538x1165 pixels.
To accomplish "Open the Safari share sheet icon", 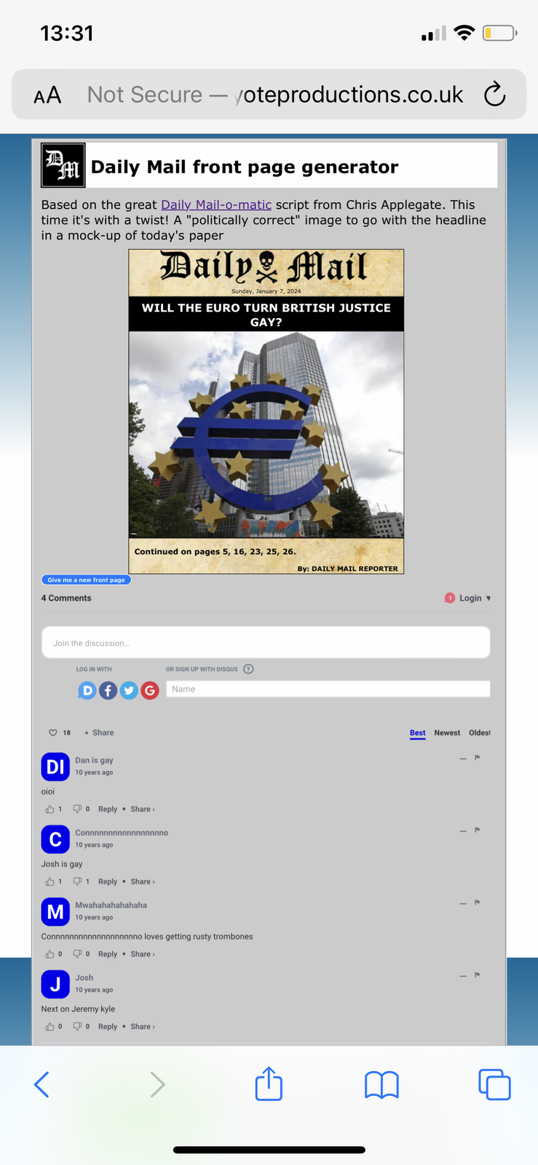I will (x=269, y=1083).
